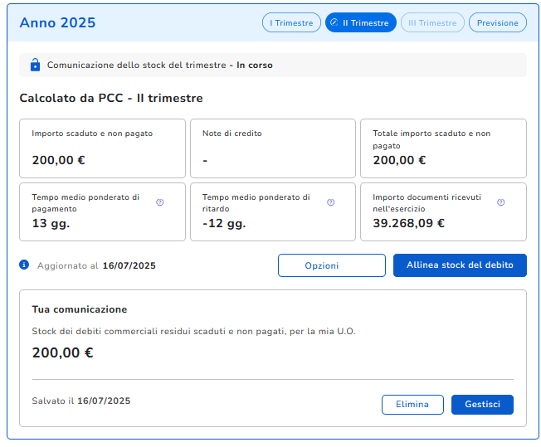Select the Note di credito card
The width and height of the screenshot is (541, 447).
pyautogui.click(x=273, y=148)
